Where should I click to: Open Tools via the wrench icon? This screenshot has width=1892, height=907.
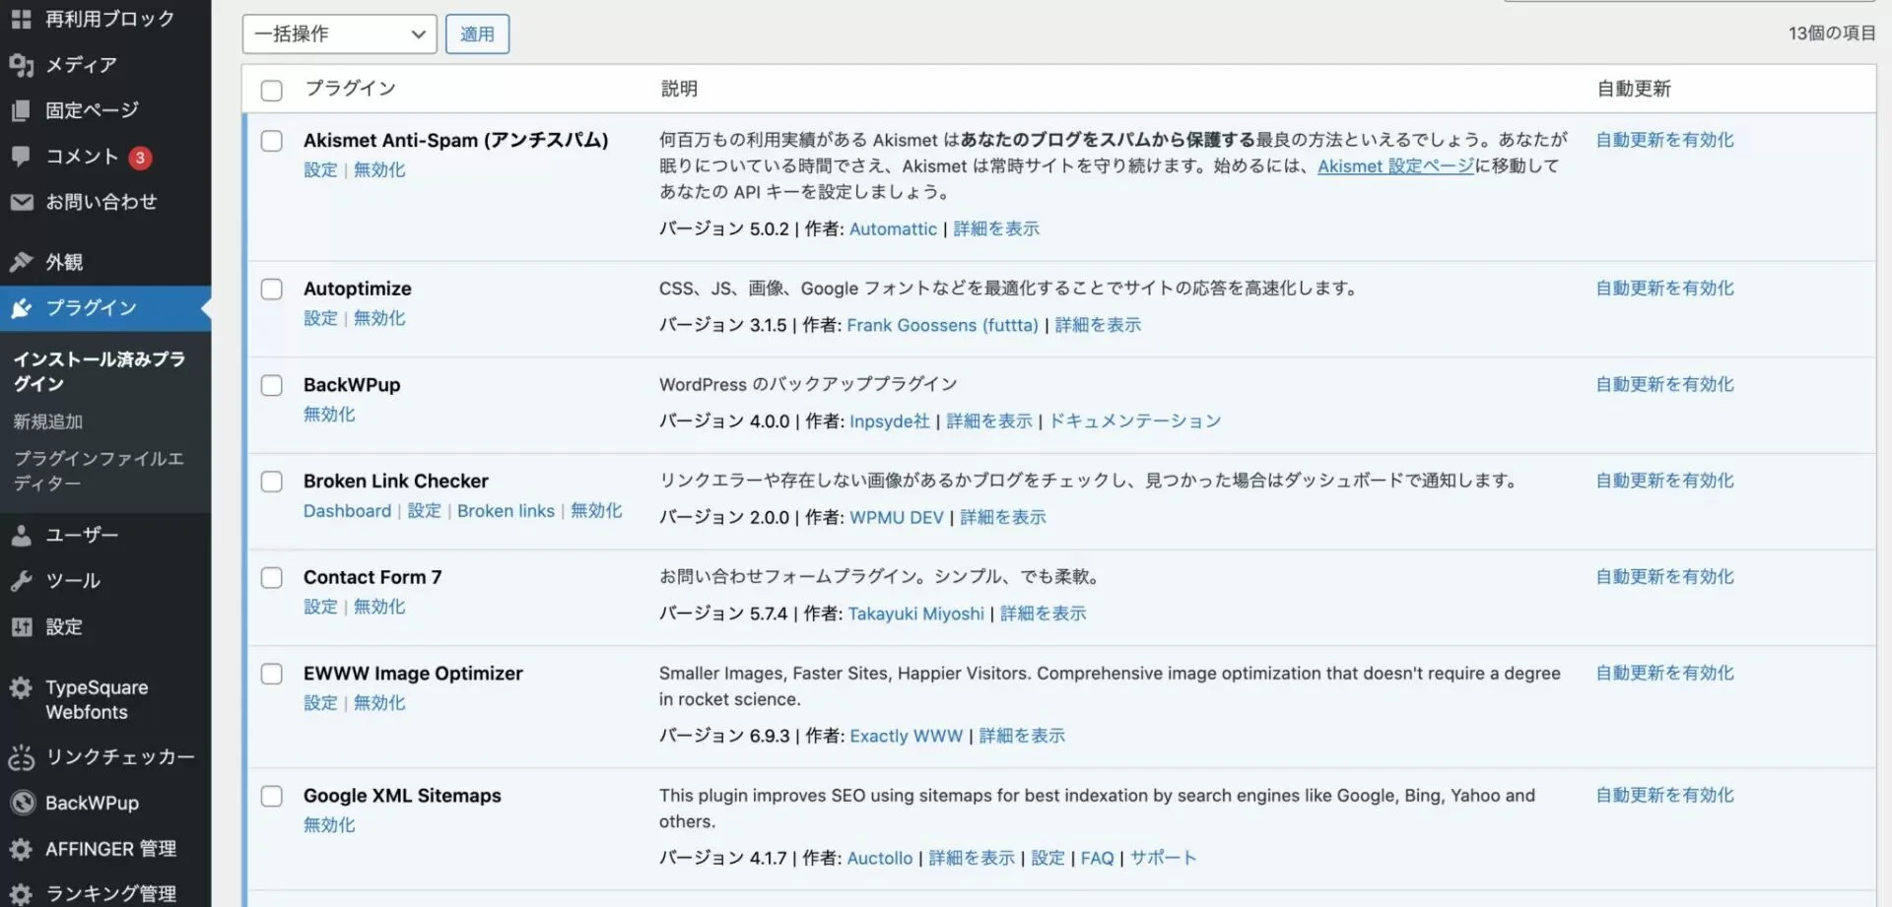[x=21, y=581]
